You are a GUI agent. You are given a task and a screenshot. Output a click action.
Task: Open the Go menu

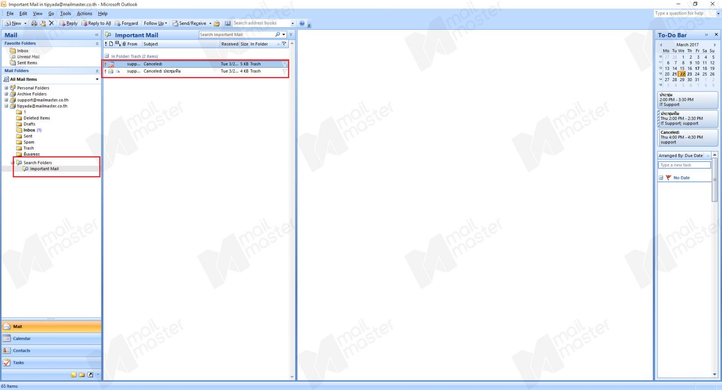click(51, 14)
